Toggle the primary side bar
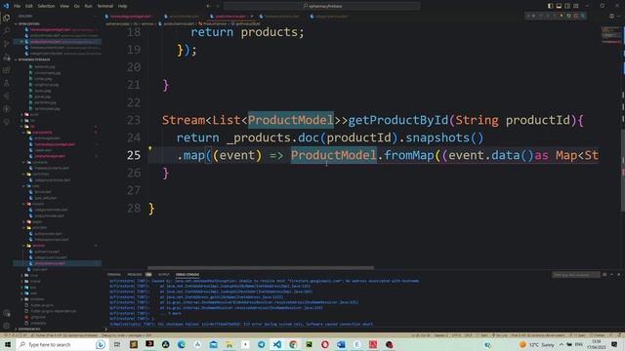Screen dimensions: 625x351 [551, 6]
